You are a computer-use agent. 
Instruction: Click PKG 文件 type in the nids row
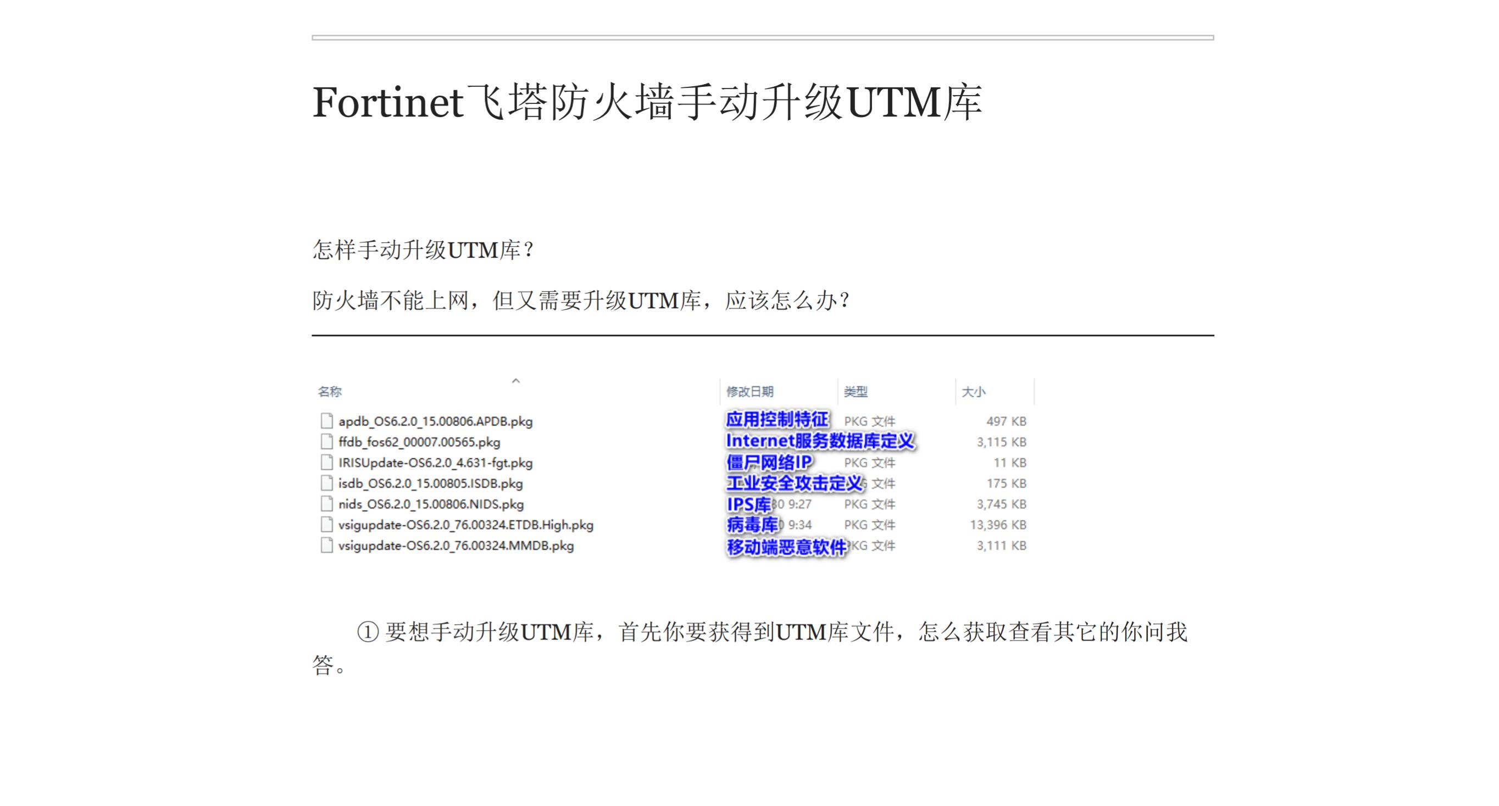coord(869,504)
